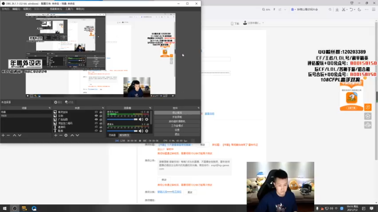378x212 pixels.
Task: Open 工具(T) menu in OBS
Action: 69,9
